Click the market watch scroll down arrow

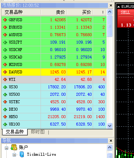[109, 126]
